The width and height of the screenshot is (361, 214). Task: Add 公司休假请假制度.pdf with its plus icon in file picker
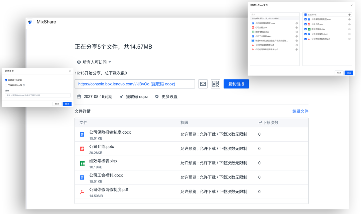click(296, 45)
